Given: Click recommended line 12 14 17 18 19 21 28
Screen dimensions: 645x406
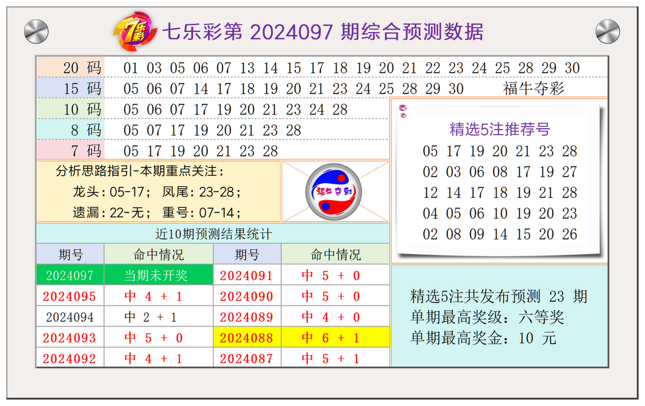Looking at the screenshot, I should 500,192.
